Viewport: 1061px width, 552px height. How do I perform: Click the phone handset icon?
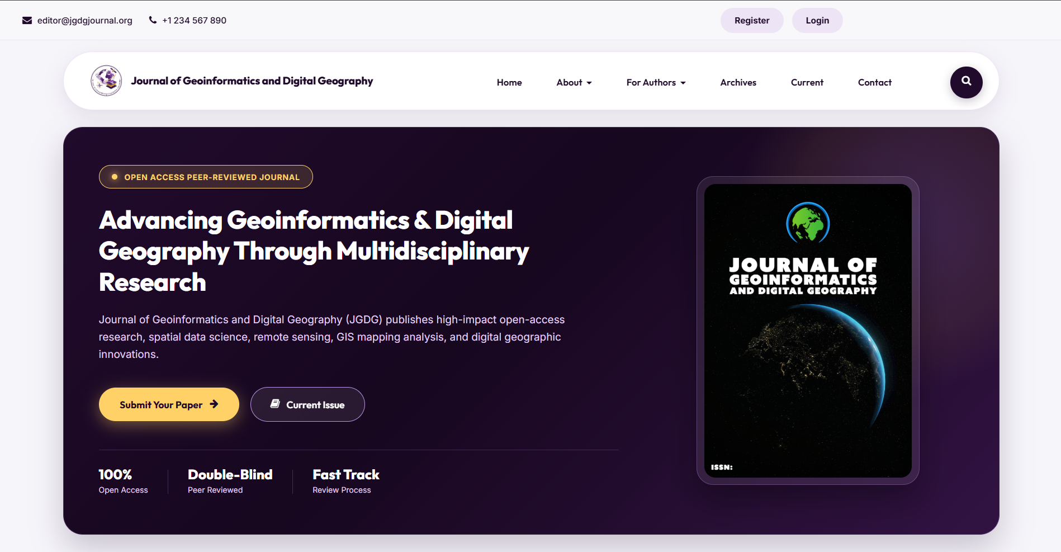[153, 20]
